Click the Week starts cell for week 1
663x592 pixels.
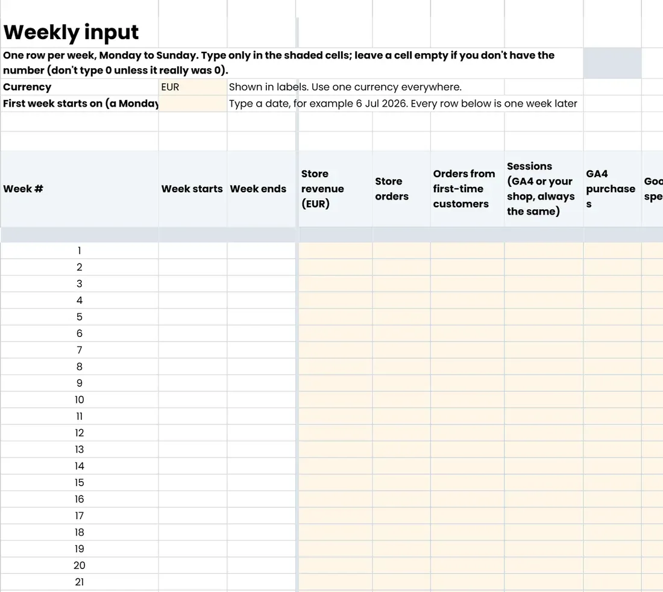pos(193,251)
